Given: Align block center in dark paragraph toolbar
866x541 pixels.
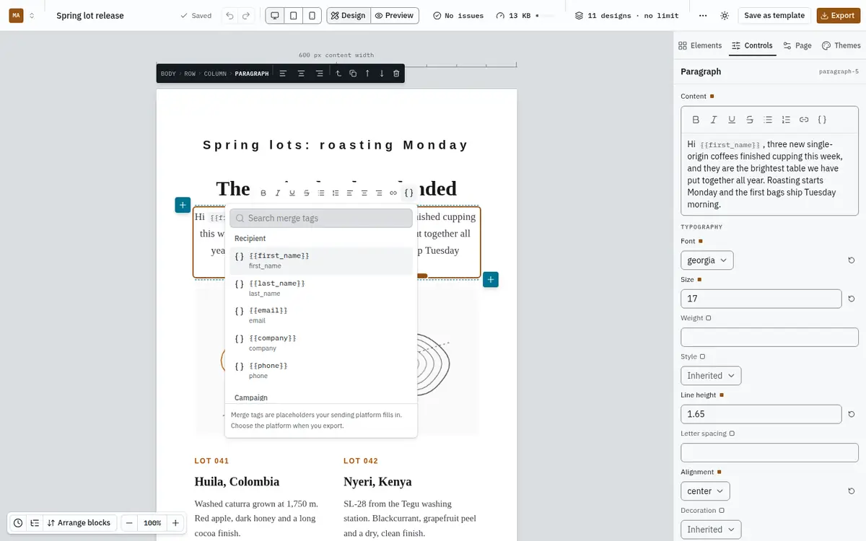Looking at the screenshot, I should pyautogui.click(x=301, y=74).
